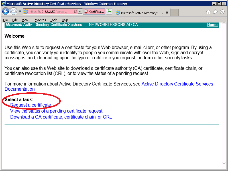Open the recent pages dropdown arrow
Viewport: 228px width, 171px height.
point(20,11)
